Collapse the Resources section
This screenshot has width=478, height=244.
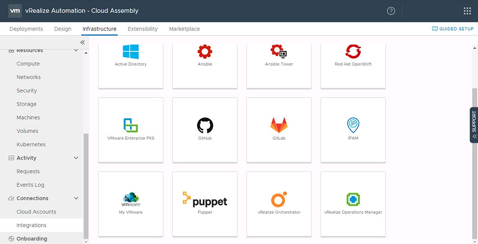pos(76,50)
